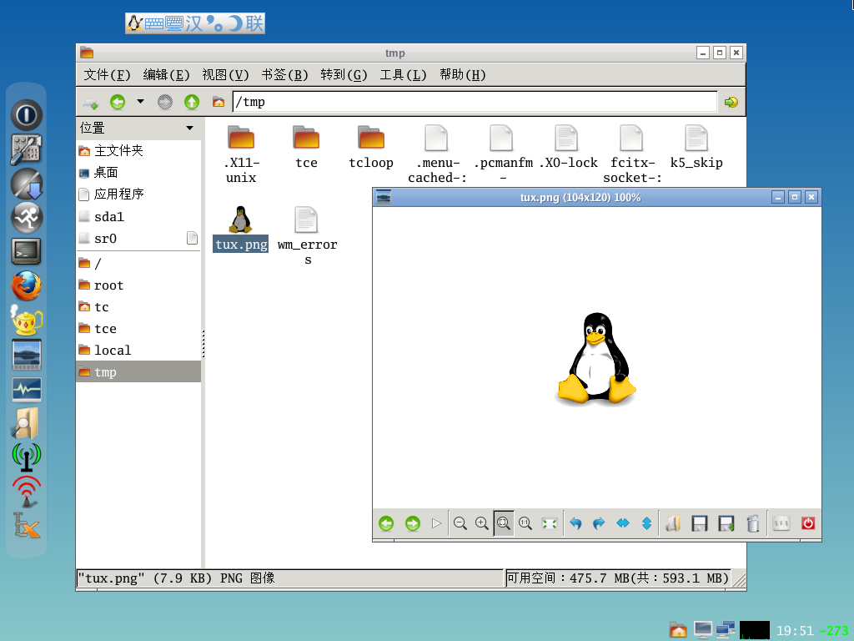
Task: Go to next image in viewer
Action: 413,524
